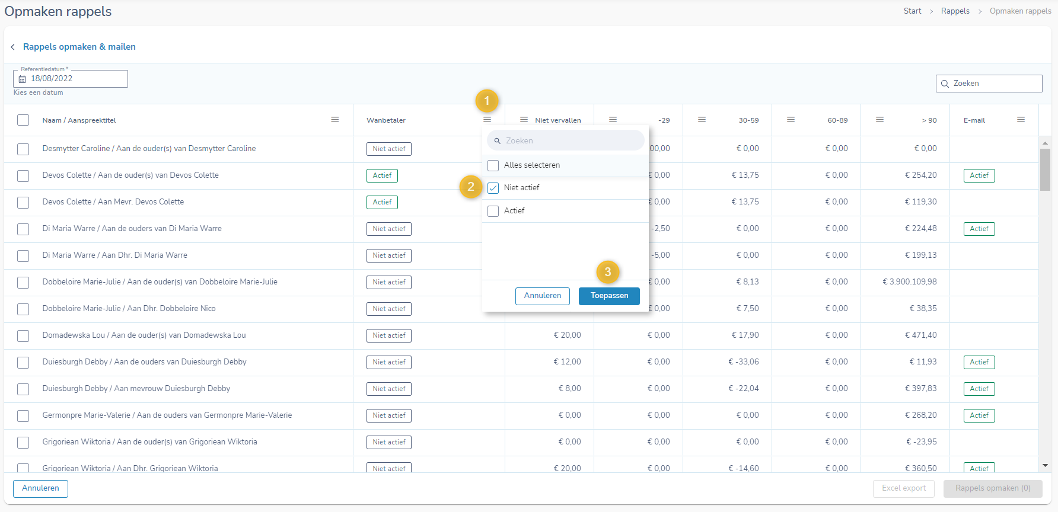The width and height of the screenshot is (1058, 512).
Task: Click the calendar icon in Referentiedatum field
Action: point(23,79)
